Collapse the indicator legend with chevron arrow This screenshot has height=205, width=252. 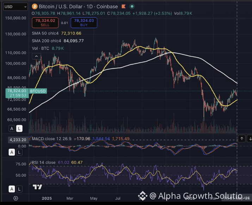click(36, 56)
